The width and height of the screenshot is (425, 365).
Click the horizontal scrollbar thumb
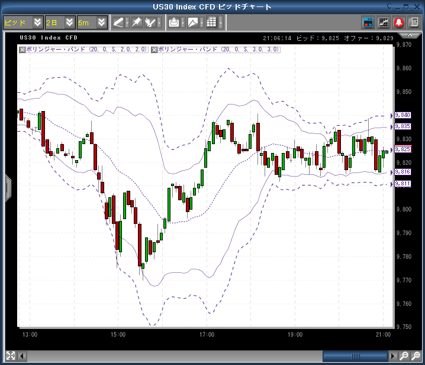(355, 356)
